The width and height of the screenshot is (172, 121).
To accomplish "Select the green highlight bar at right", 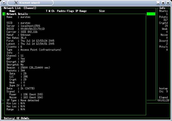I will 151,14.
